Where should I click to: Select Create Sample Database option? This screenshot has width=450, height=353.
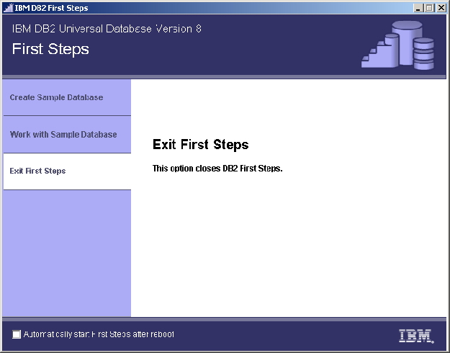tap(67, 97)
